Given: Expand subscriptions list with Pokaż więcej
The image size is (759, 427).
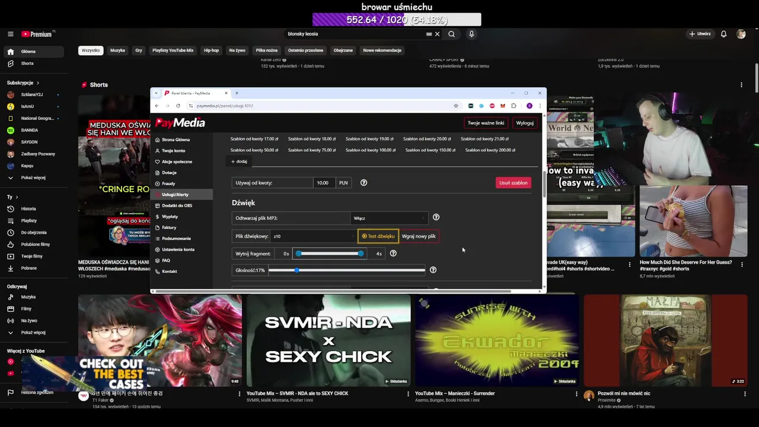Looking at the screenshot, I should (x=33, y=177).
